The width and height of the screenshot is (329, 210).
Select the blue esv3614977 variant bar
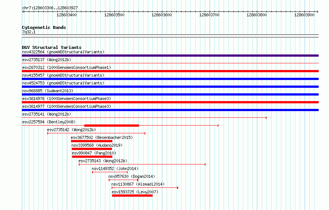[x=170, y=110]
